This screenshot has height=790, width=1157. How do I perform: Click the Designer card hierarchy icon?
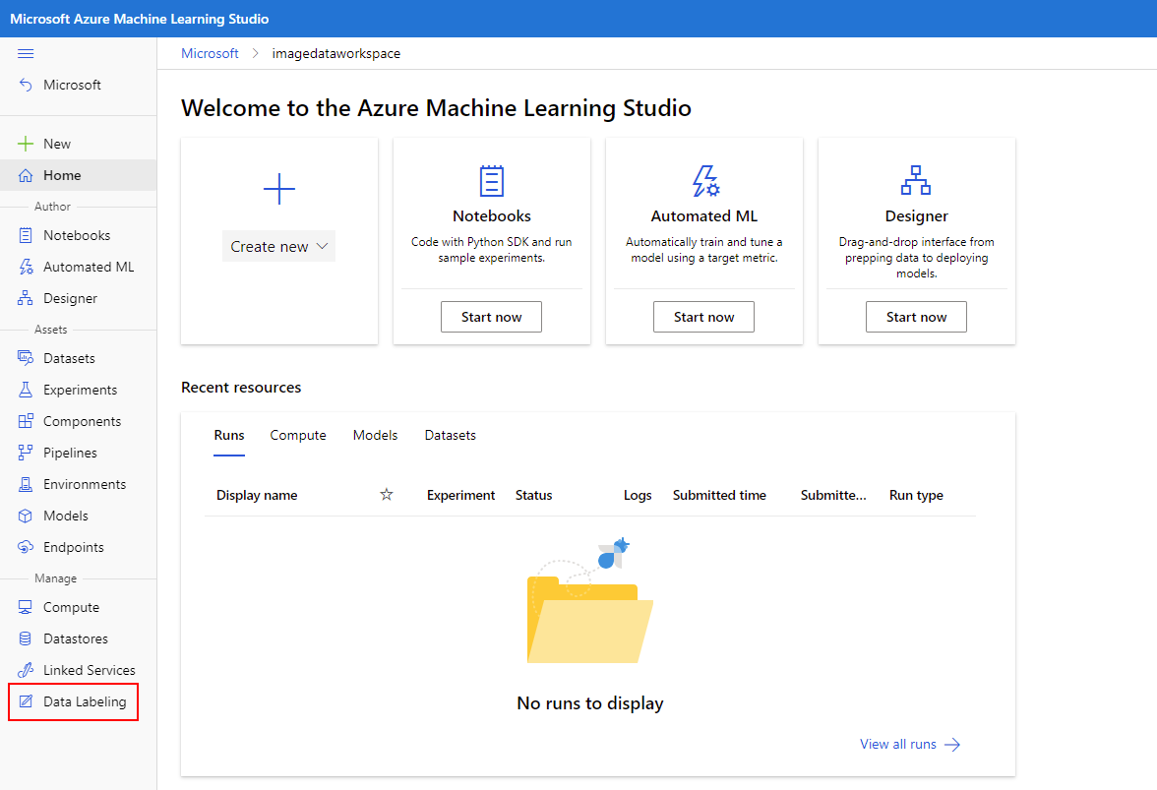(x=916, y=180)
